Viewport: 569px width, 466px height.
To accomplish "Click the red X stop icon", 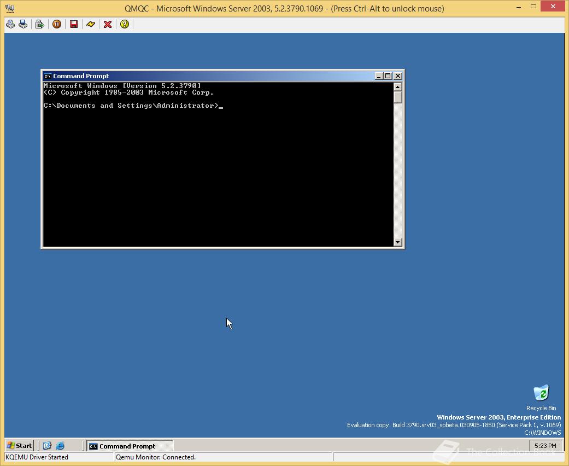I will [108, 24].
